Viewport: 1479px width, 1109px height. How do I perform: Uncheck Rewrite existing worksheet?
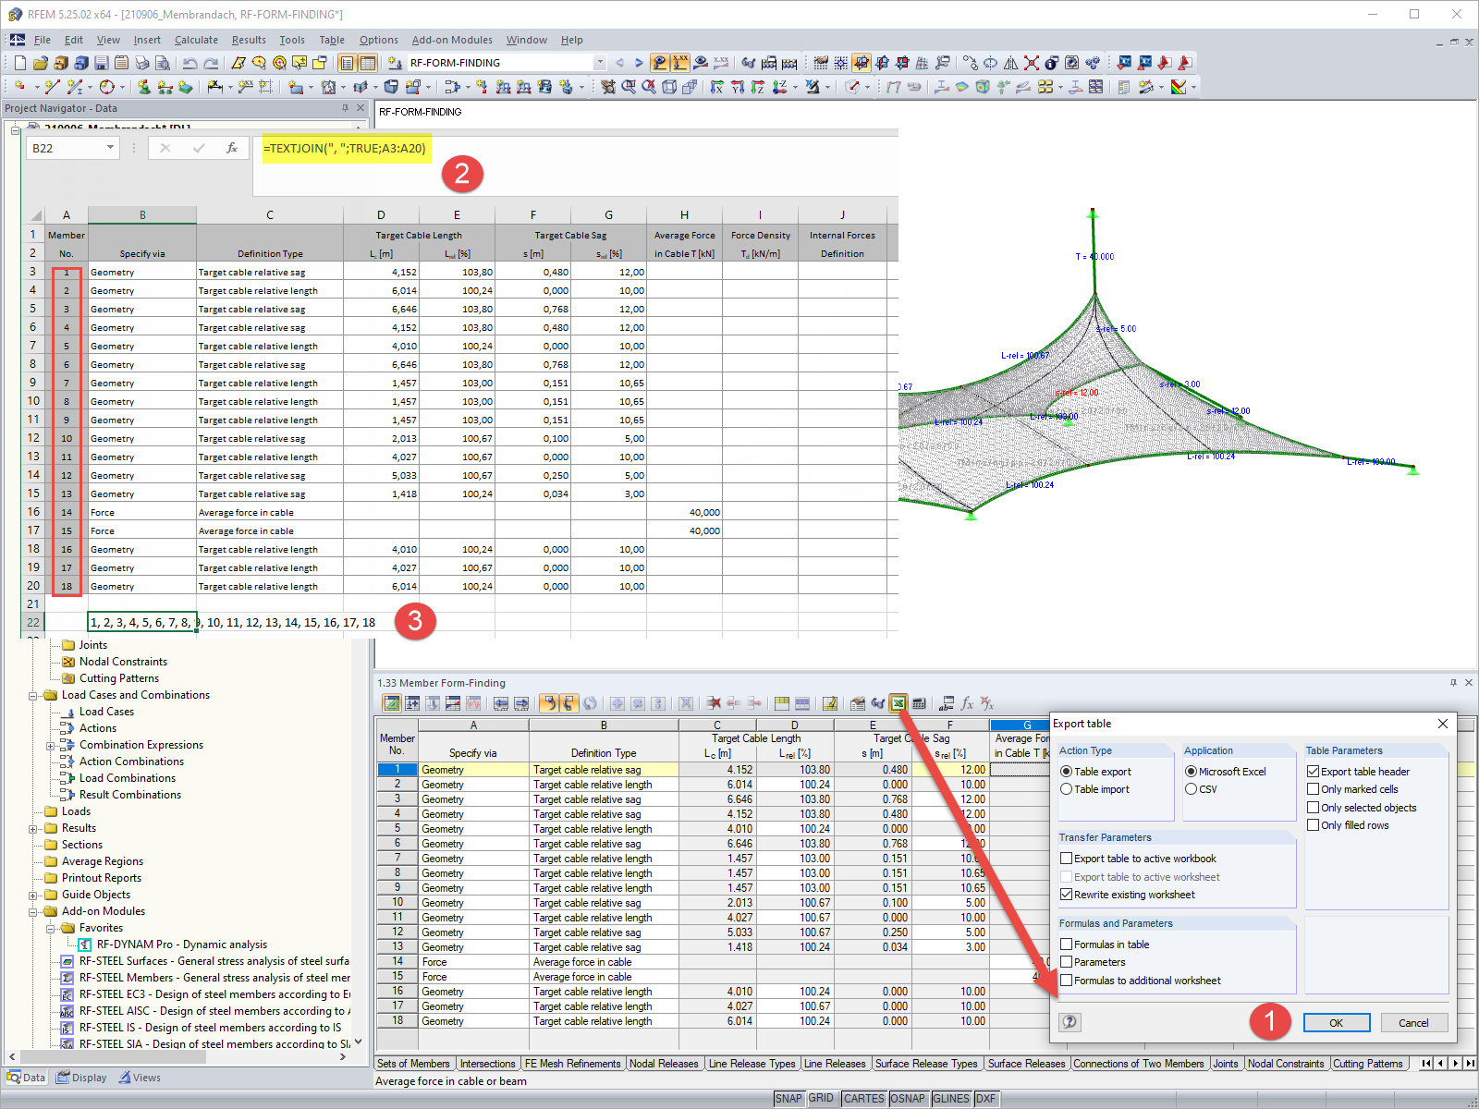click(1067, 894)
